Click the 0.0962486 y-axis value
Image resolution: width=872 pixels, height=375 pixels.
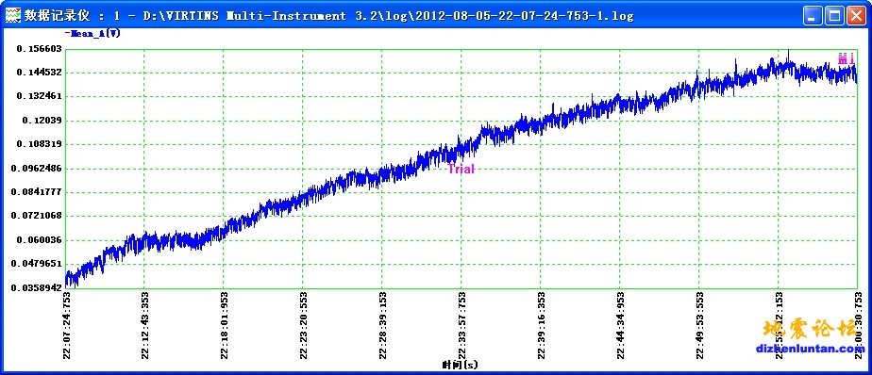36,168
